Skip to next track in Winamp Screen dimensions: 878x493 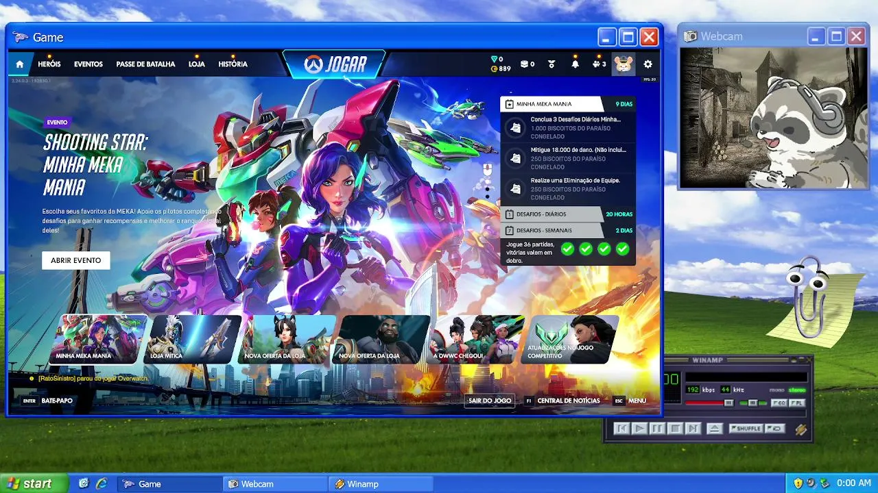[693, 429]
